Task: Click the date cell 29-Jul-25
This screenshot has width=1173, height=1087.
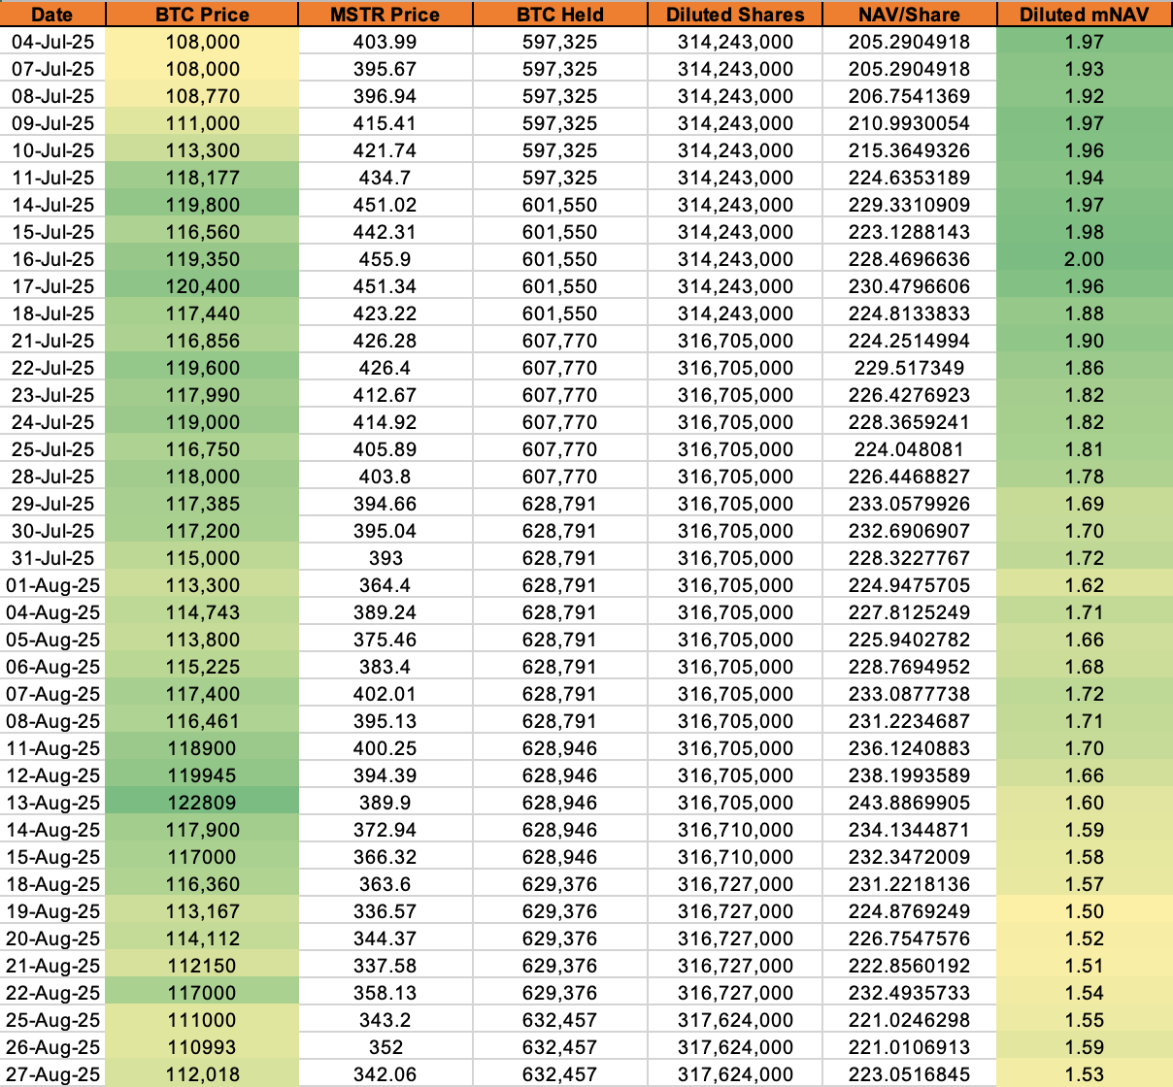Action: coord(51,504)
